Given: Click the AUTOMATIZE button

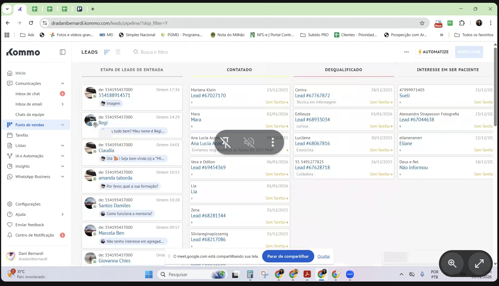Looking at the screenshot, I should [433, 52].
